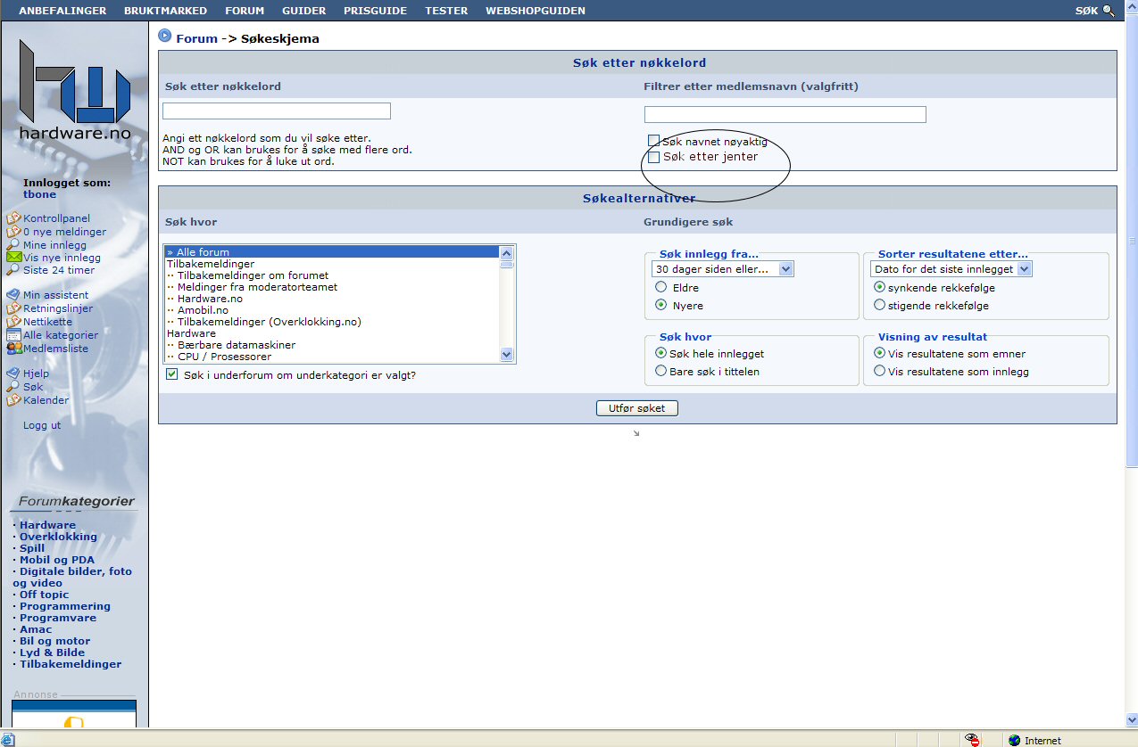
Task: Select Vis resultatene som innlegg
Action: coord(880,371)
